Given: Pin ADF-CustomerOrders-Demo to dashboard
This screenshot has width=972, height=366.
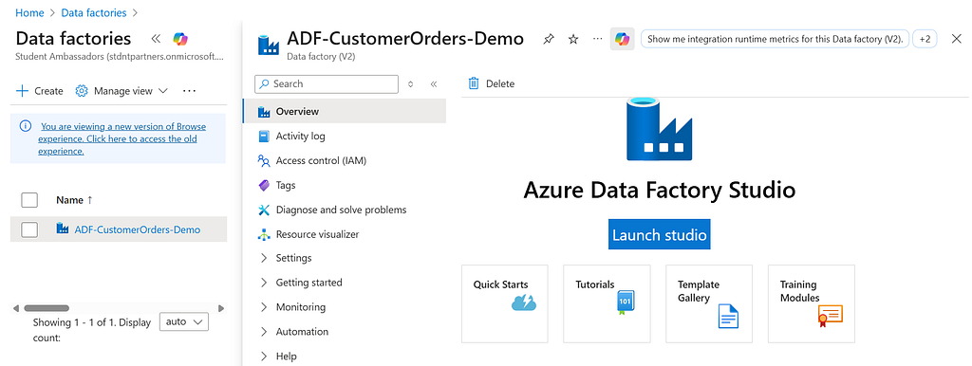Looking at the screenshot, I should [548, 39].
